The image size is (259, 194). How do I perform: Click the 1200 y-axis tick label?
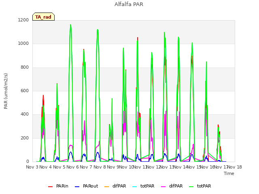coord(23,20)
